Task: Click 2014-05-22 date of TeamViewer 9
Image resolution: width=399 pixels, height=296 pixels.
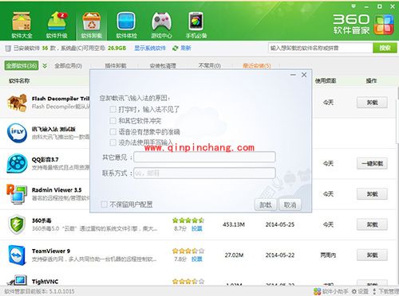Action: 280,255
